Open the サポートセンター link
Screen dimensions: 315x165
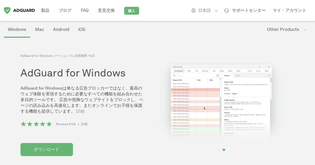tap(249, 10)
